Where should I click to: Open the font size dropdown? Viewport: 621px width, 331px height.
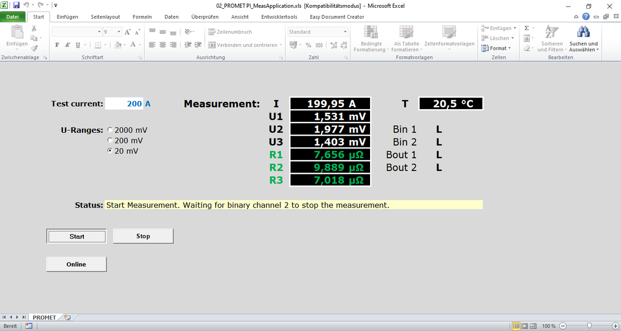click(119, 32)
